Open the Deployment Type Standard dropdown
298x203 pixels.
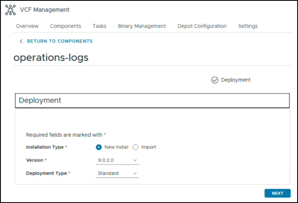(x=117, y=173)
